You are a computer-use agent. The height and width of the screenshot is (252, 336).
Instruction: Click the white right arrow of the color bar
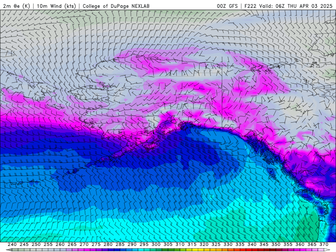(327, 250)
